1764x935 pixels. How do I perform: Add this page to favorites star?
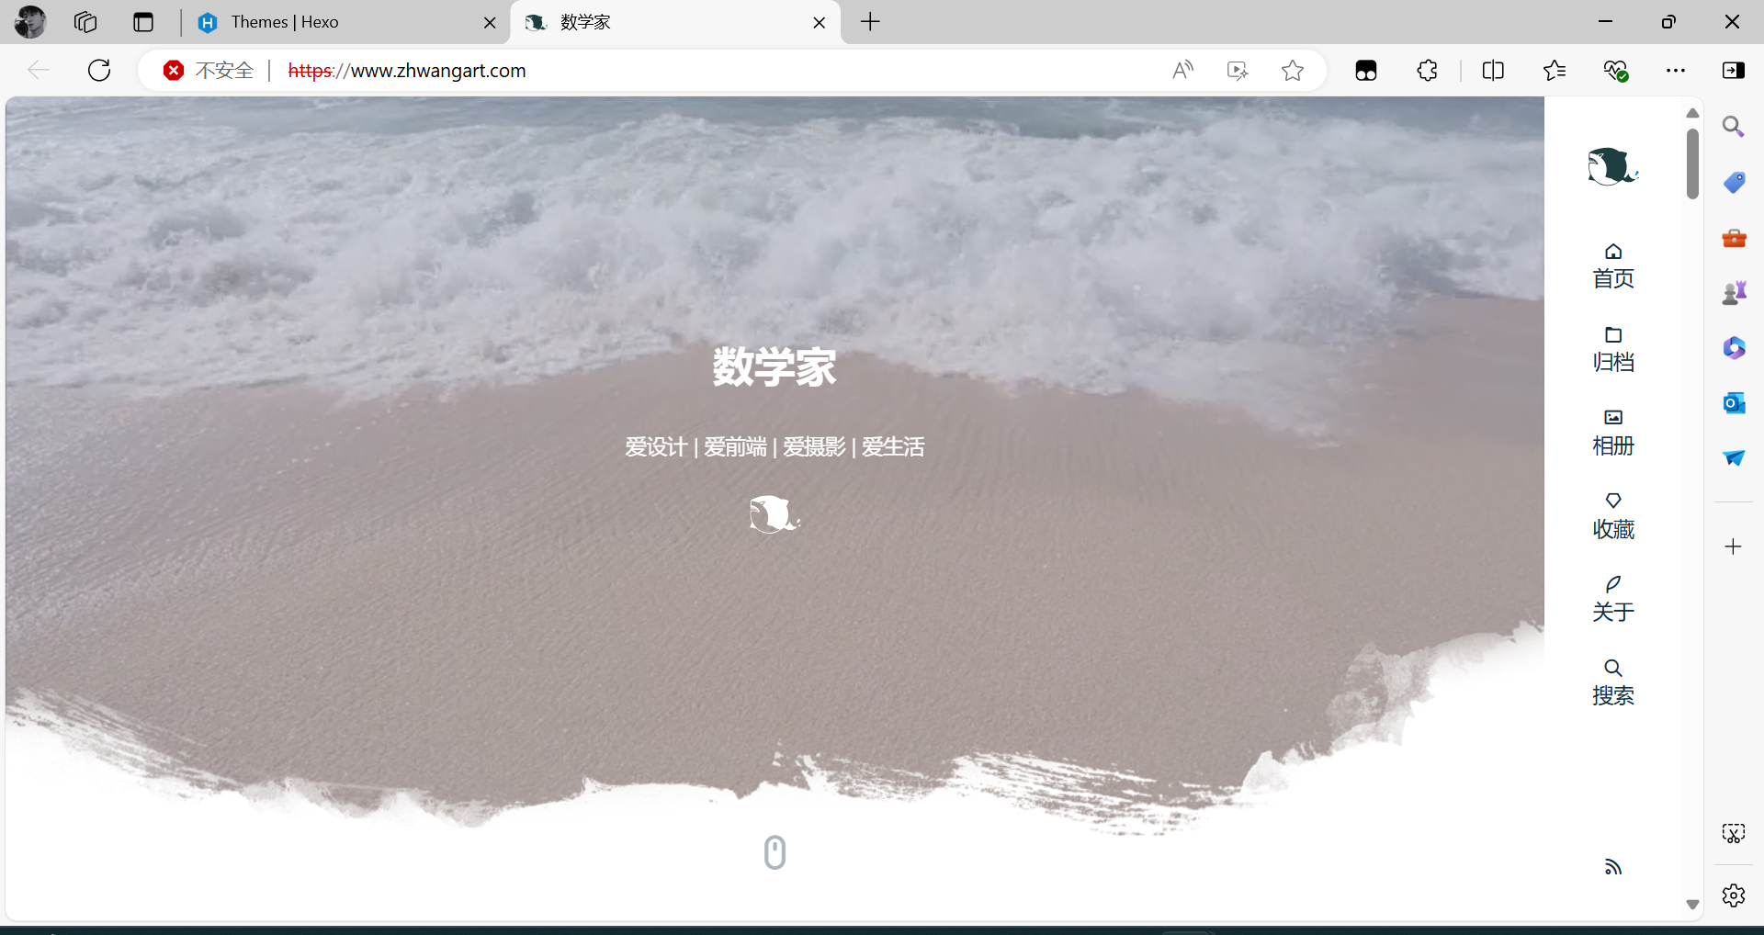(x=1293, y=71)
